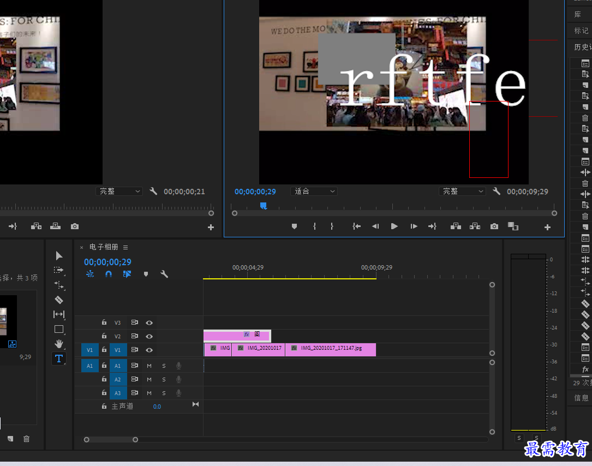Click the A1 source patching button

coord(90,366)
